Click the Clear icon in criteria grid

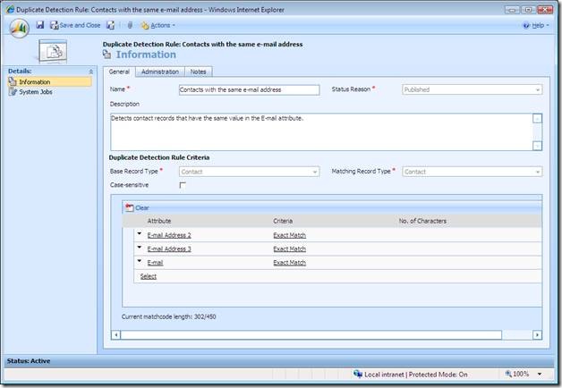(129, 207)
